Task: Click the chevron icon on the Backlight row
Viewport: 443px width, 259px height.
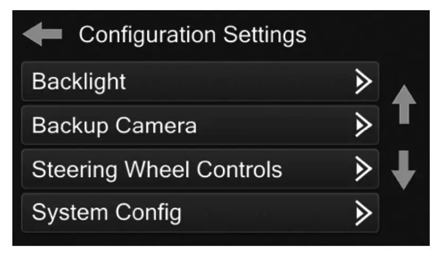Action: (x=363, y=82)
